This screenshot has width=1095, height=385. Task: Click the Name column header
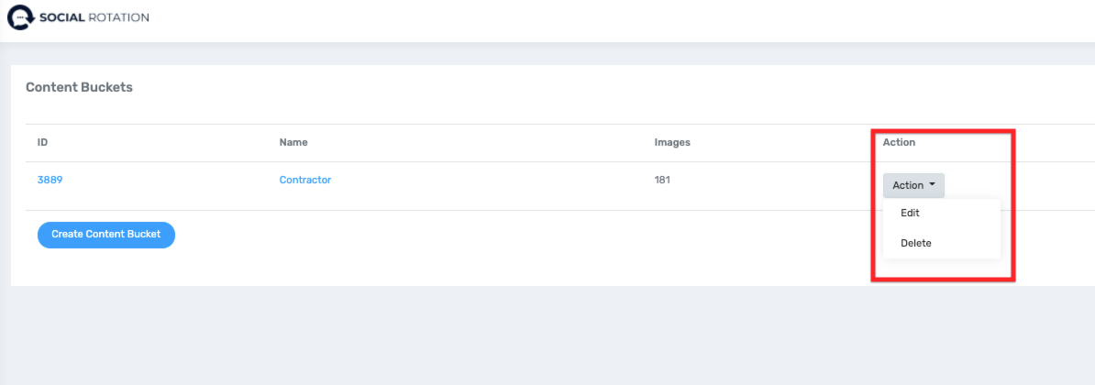(293, 143)
